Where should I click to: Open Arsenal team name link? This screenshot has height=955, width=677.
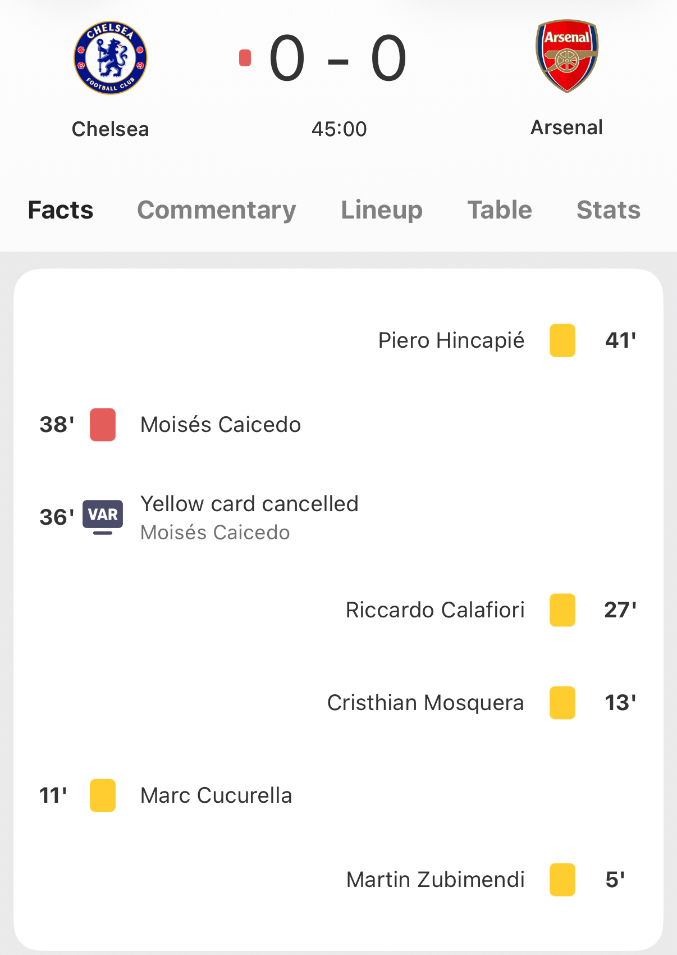click(x=567, y=128)
